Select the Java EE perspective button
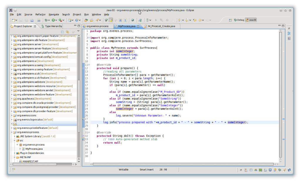The width and height of the screenshot is (301, 182). click(251, 20)
